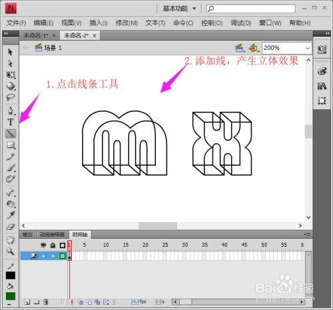Open the Edit Symbols dropdown
This screenshot has height=310, width=333.
[x=254, y=48]
